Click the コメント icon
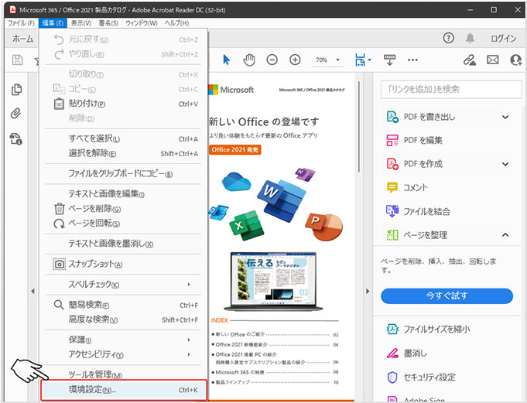Image resolution: width=527 pixels, height=403 pixels. (392, 187)
